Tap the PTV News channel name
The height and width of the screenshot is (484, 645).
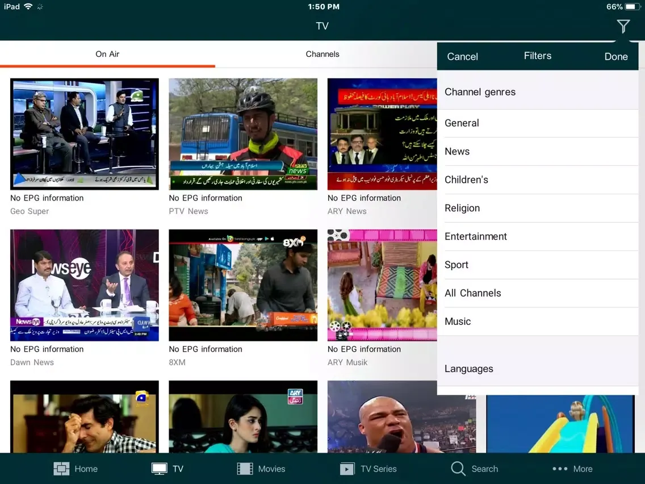coord(189,211)
